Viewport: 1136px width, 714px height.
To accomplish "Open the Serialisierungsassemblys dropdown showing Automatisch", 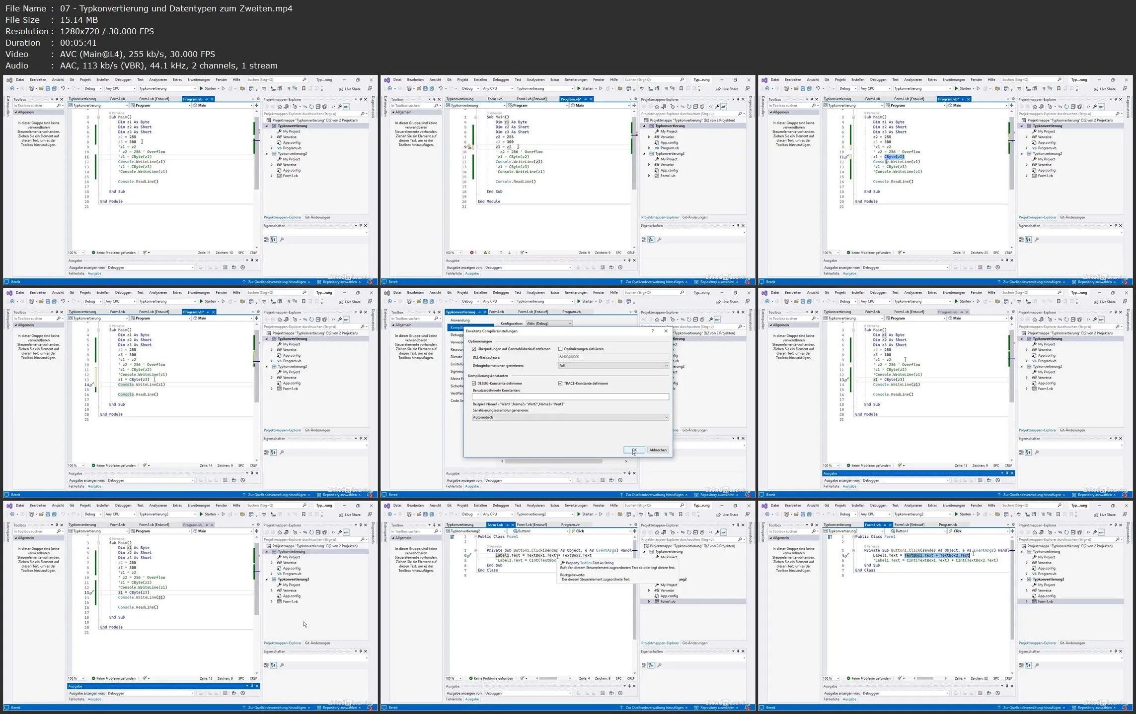I will (570, 417).
